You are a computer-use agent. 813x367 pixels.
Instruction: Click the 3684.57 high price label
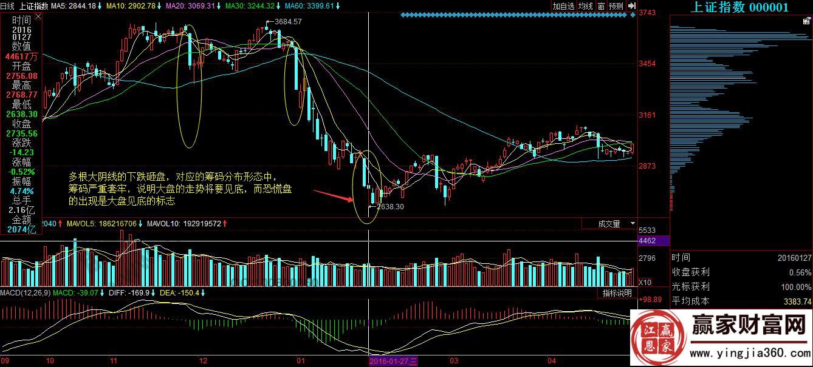click(287, 22)
